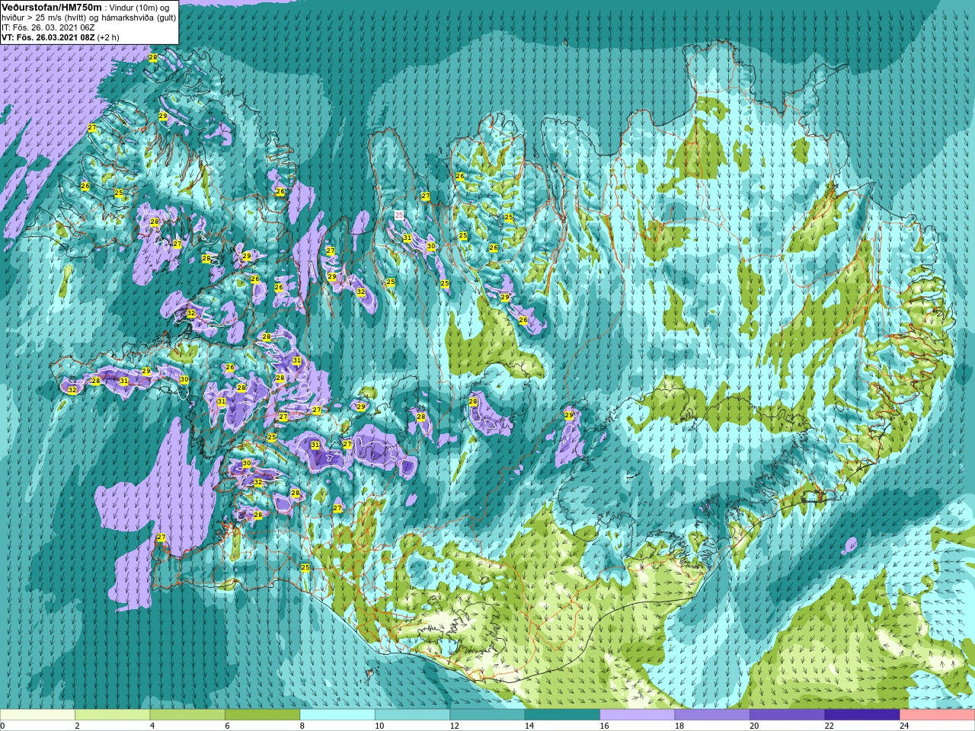Viewport: 975px width, 731px height.
Task: Click the pale yellow 0–2 m/s legend swatch
Action: coord(37,715)
